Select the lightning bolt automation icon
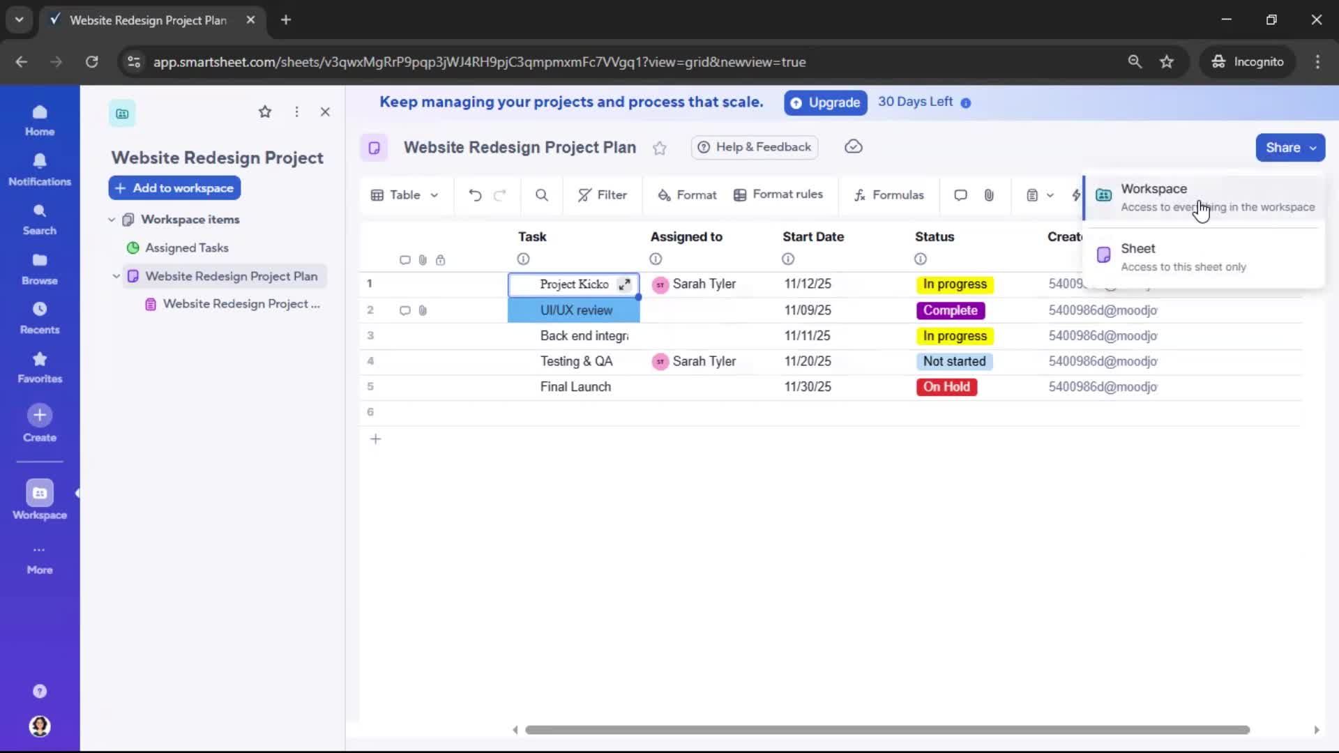 coord(1076,195)
